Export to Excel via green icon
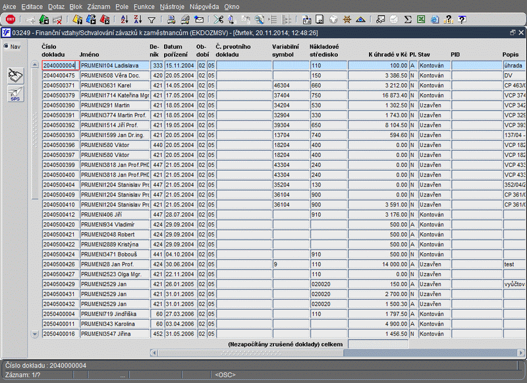This screenshot has height=383, width=527. click(421, 20)
